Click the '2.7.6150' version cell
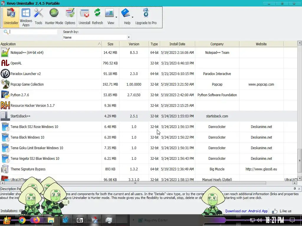This screenshot has width=302, height=226. click(134, 95)
